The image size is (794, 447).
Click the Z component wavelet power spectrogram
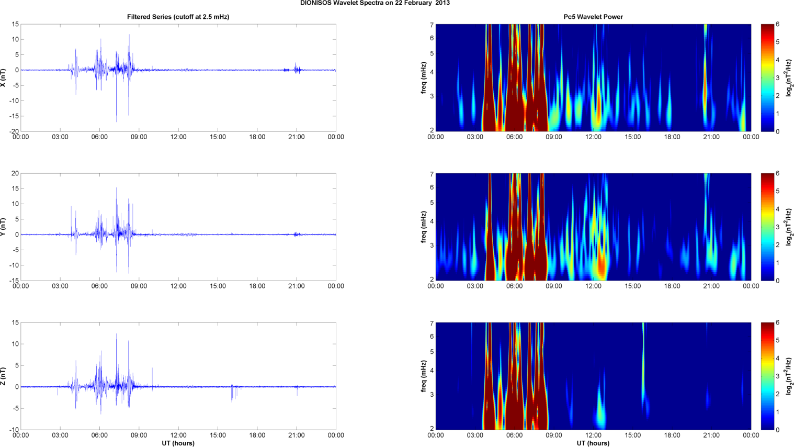[593, 376]
